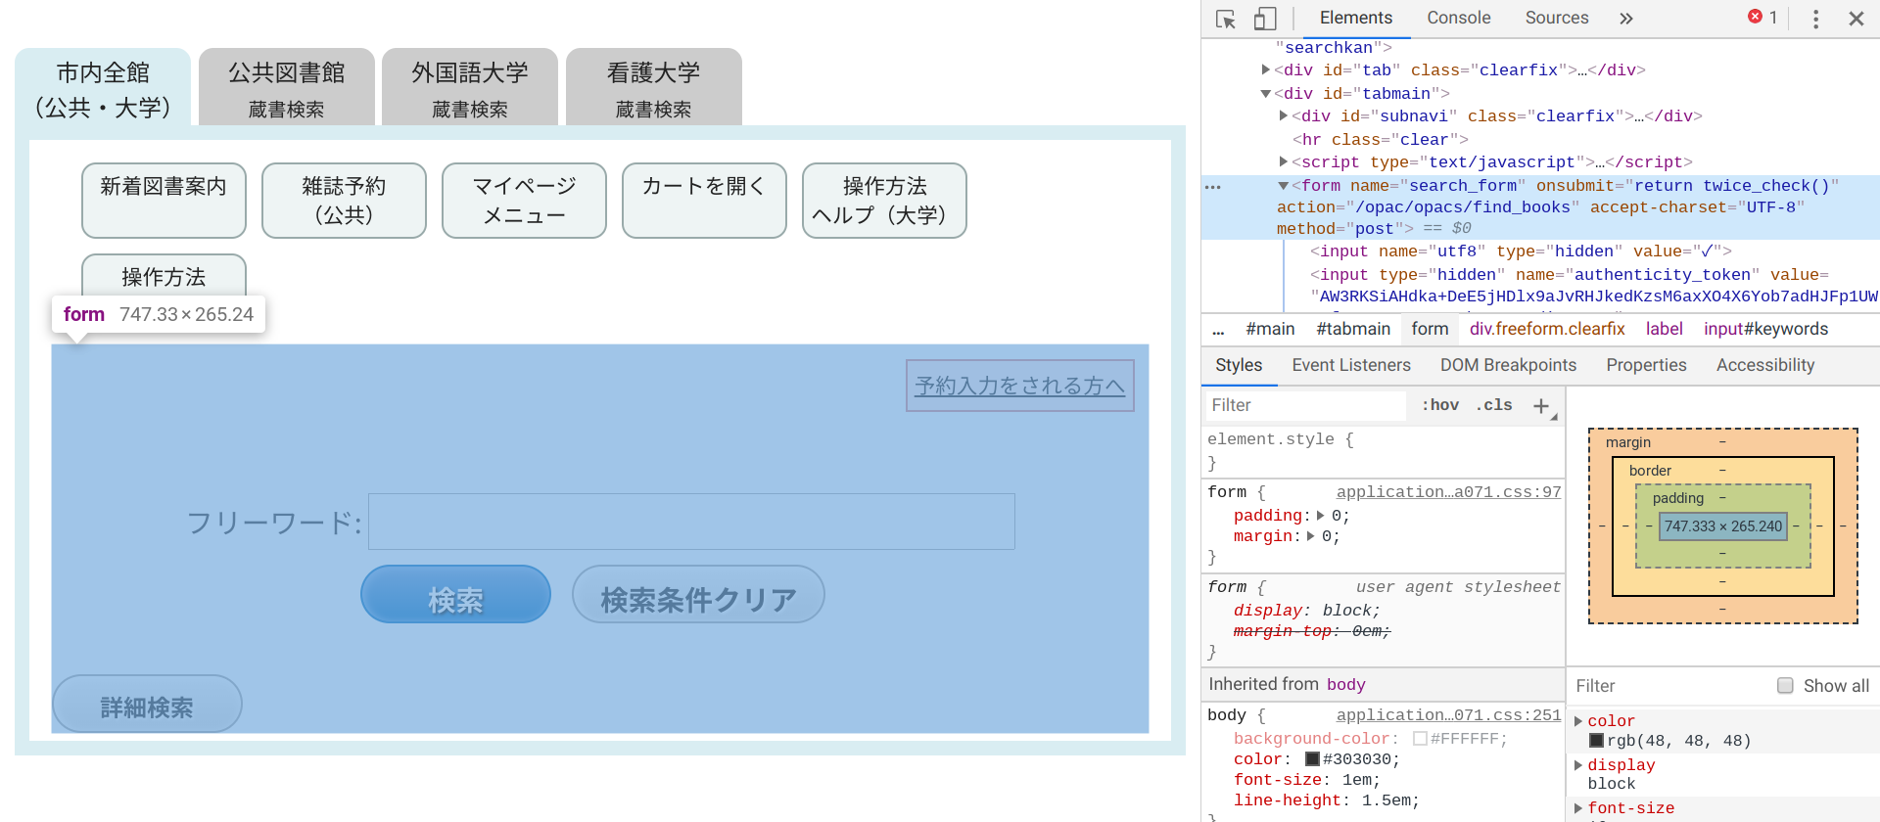Click the breadcrumb overflow ellipsis
The height and width of the screenshot is (822, 1880).
tap(1218, 331)
